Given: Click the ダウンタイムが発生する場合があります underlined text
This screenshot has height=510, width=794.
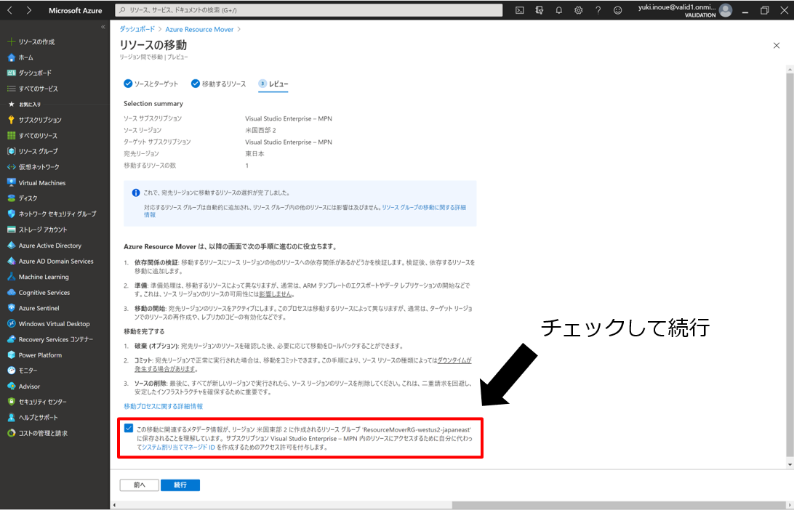Looking at the screenshot, I should point(302,365).
